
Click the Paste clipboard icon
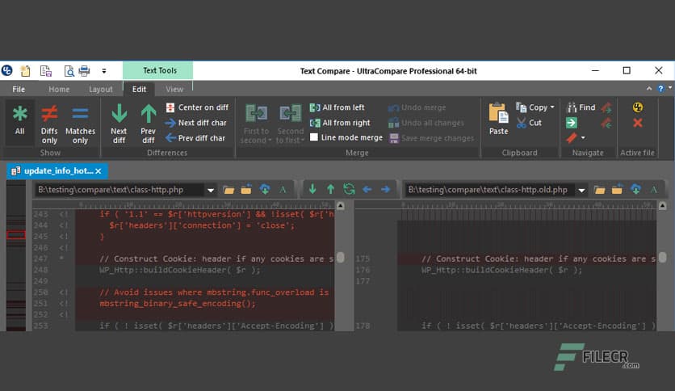(498, 114)
